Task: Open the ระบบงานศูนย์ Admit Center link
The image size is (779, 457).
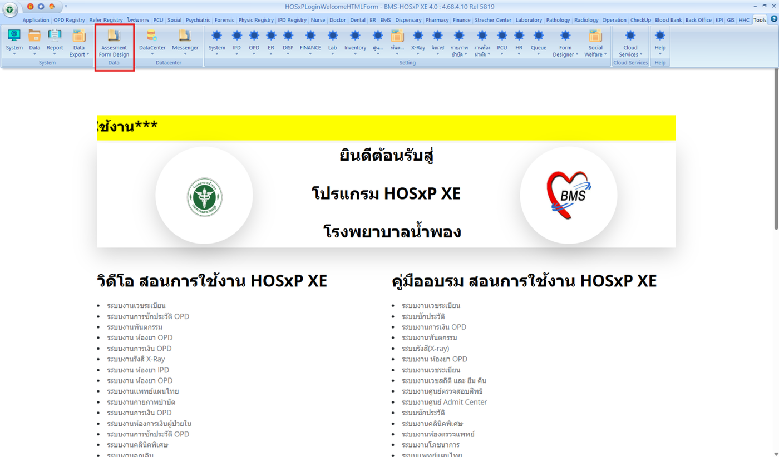Action: [444, 402]
